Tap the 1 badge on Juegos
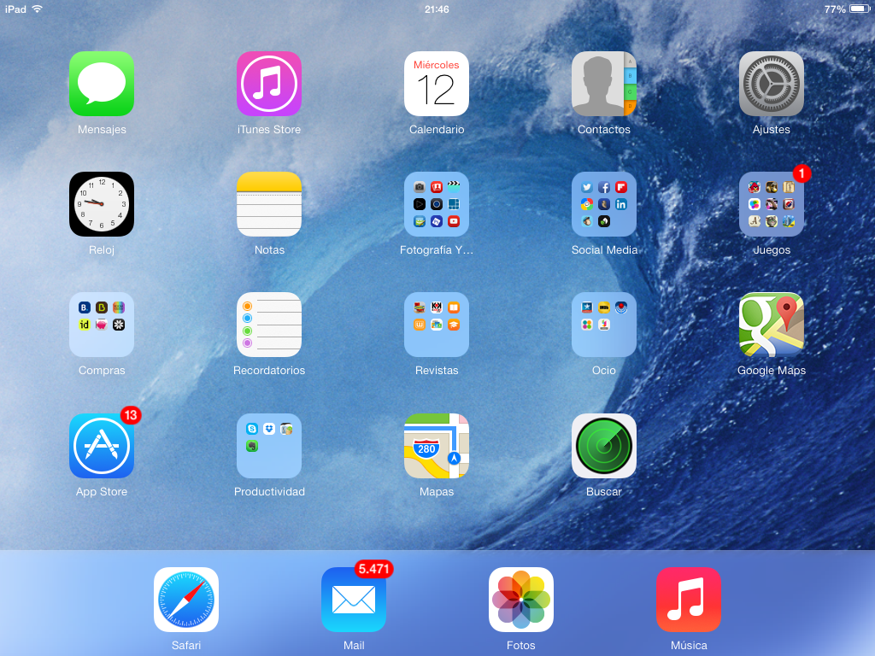This screenshot has width=875, height=656. 802,173
